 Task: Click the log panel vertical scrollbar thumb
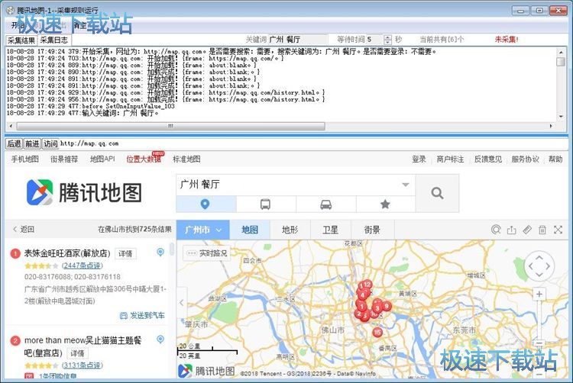click(x=561, y=62)
